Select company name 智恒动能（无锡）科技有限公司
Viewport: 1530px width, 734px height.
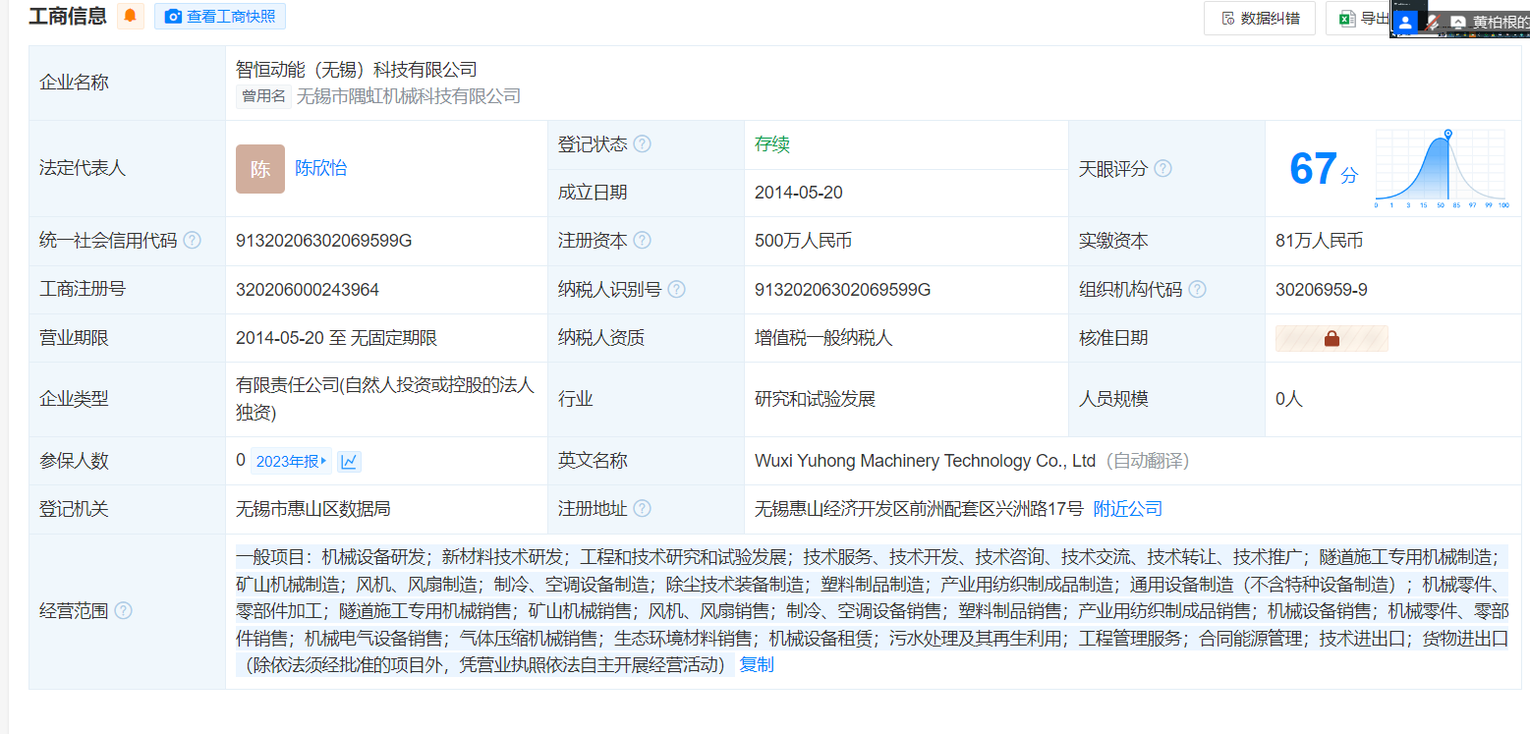tap(357, 69)
